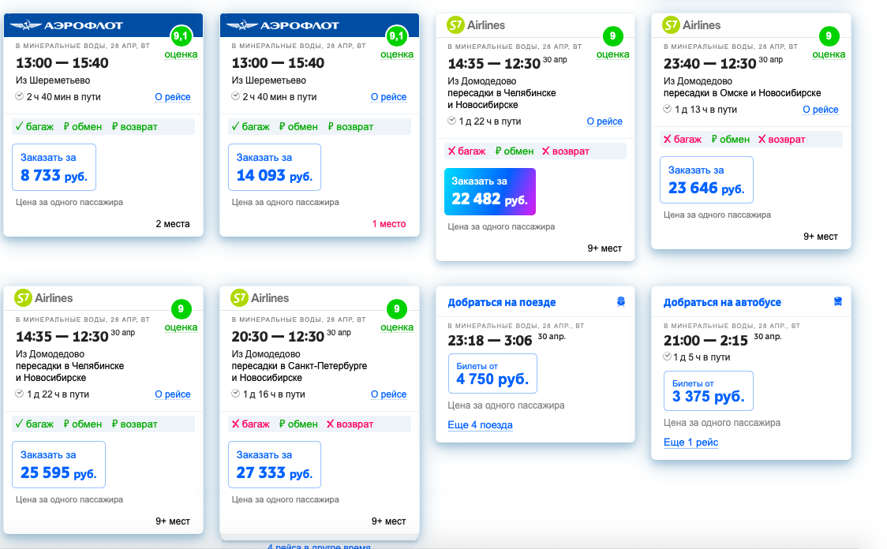Order the flight for 25 595 руб.
The image size is (887, 549).
[59, 465]
